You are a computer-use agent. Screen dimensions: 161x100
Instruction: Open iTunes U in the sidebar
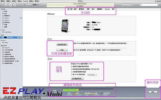point(6,20)
